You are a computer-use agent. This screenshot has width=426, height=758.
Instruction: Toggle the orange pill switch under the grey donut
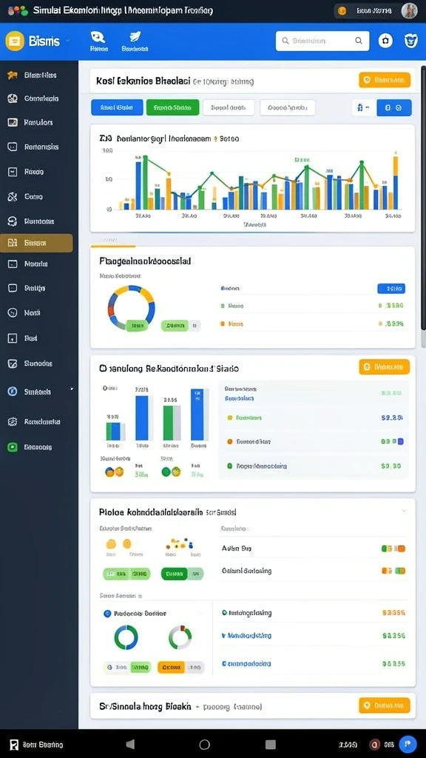coord(181,668)
